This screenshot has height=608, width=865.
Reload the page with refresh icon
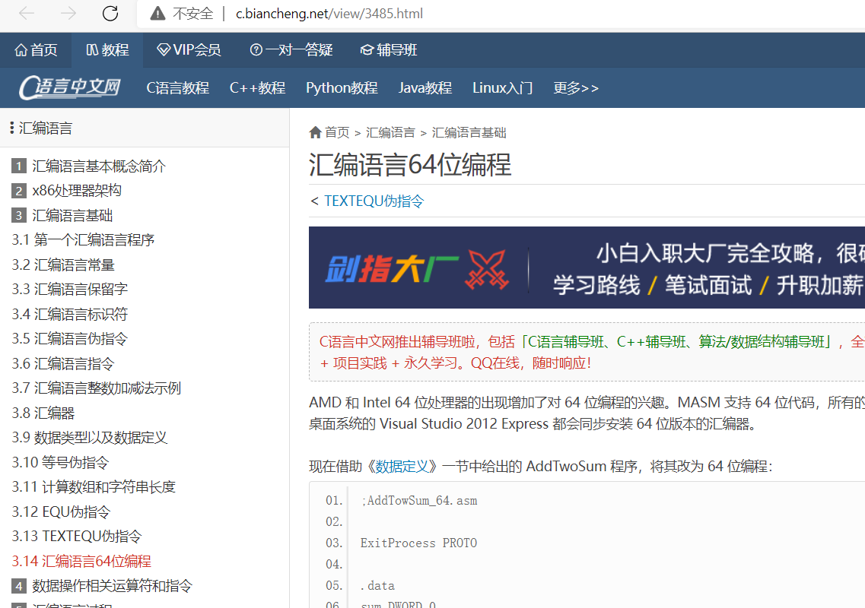pyautogui.click(x=110, y=13)
